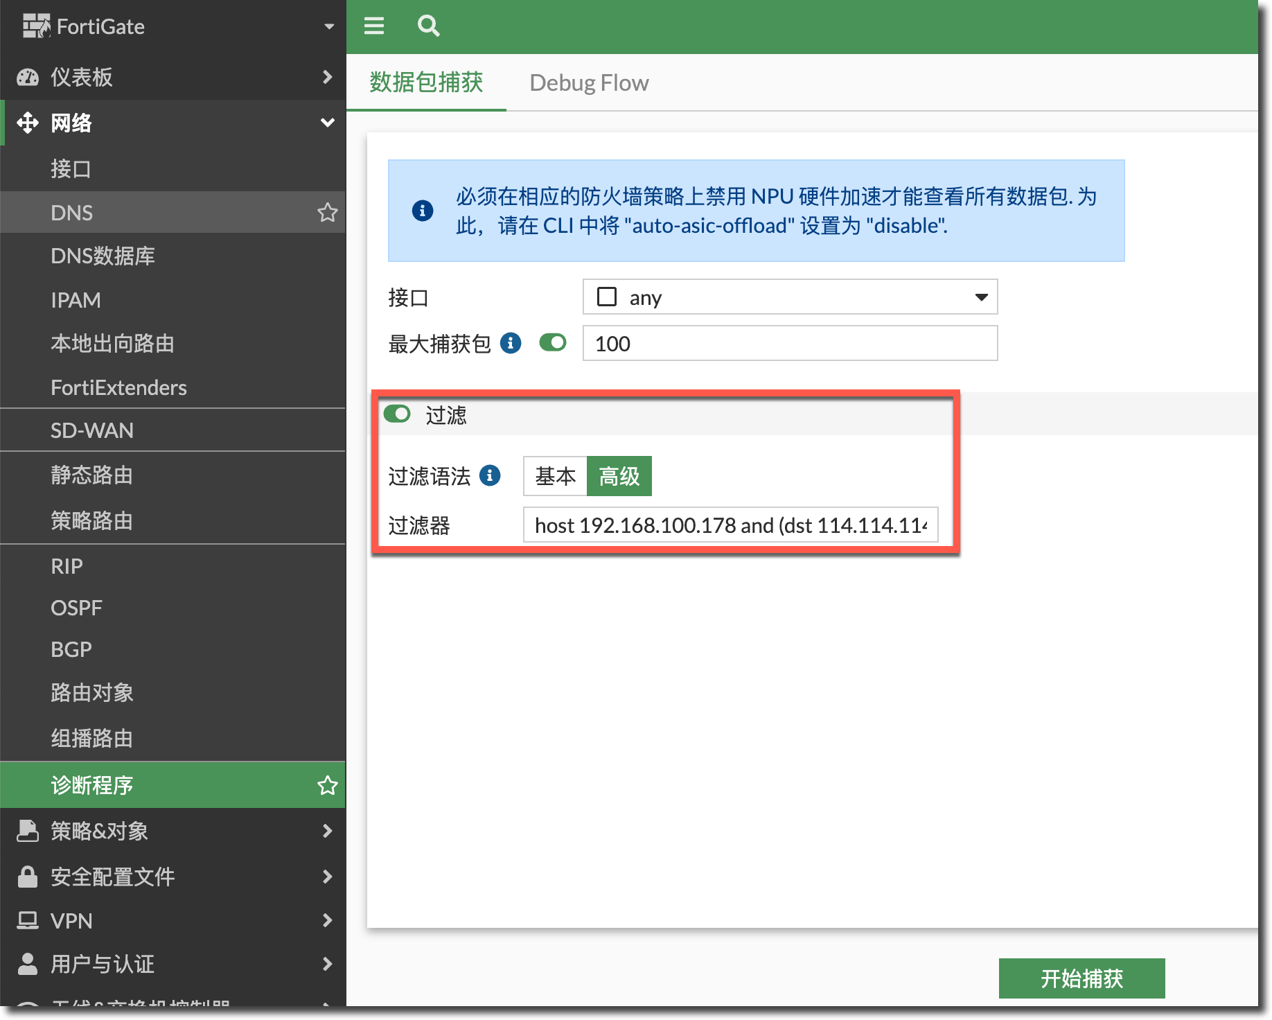Switch to the Debug Flow tab
1272x1020 pixels.
[x=589, y=82]
